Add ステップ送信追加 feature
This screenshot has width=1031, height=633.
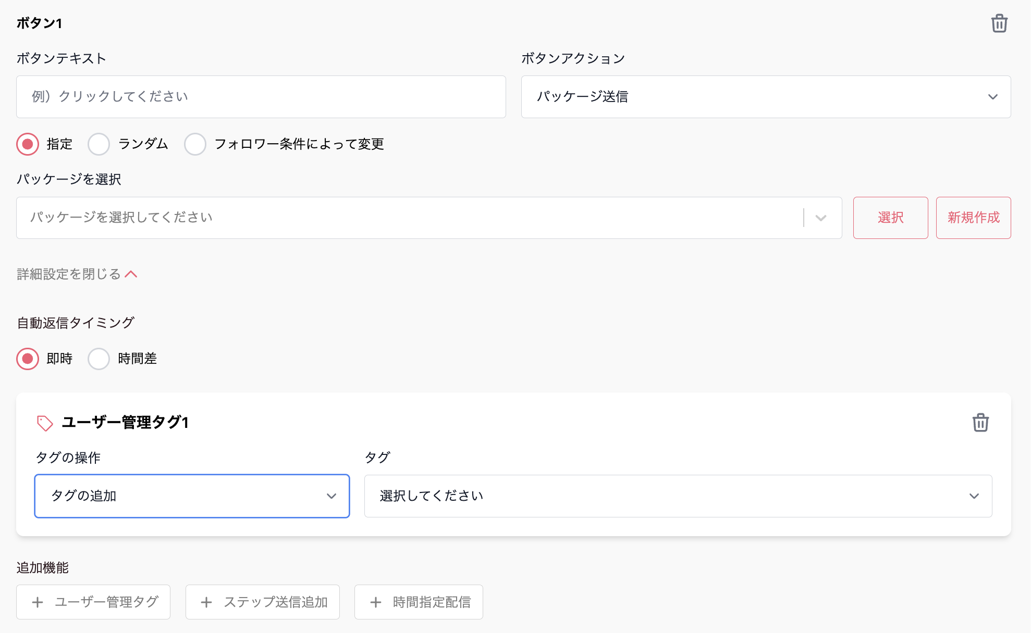(263, 602)
